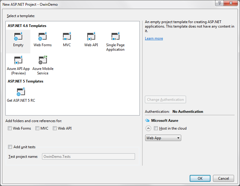This screenshot has width=240, height=186.
Task: Select the Azure API App (Preview) icon
Action: click(18, 60)
